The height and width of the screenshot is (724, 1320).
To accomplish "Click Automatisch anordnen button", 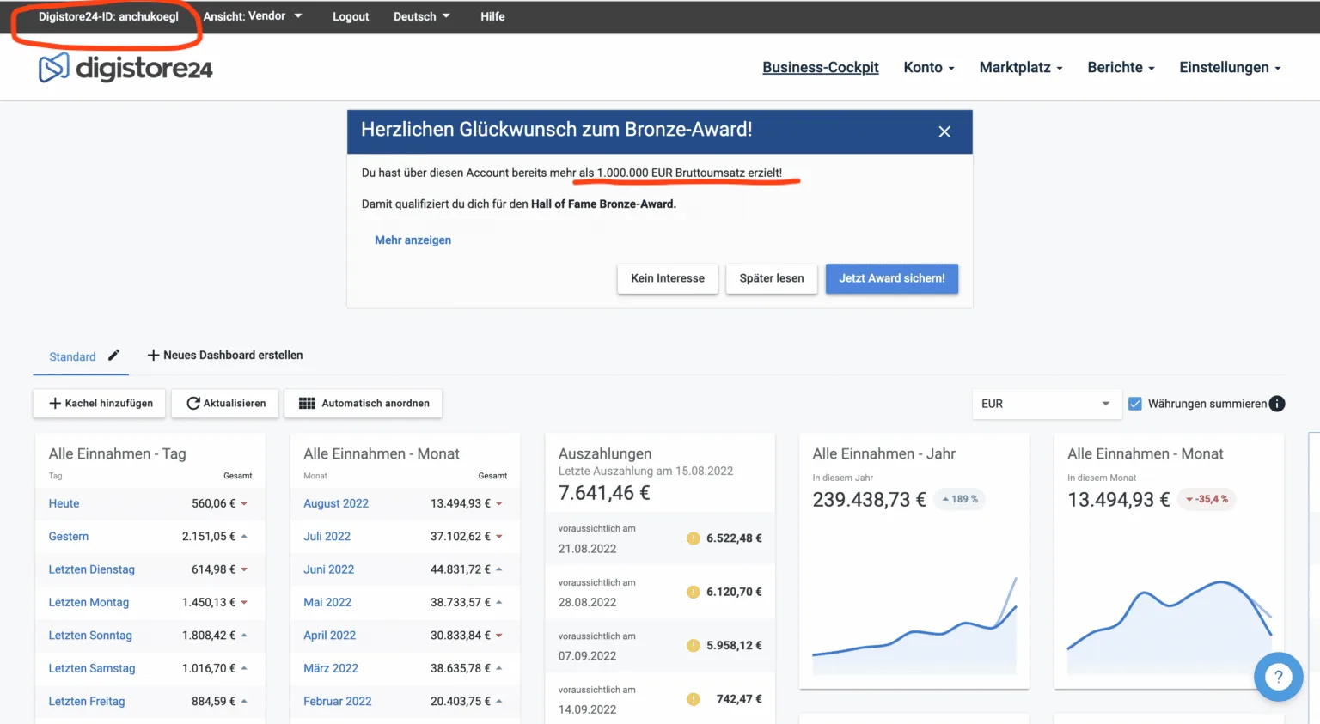I will [x=364, y=403].
